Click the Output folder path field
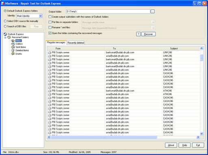 click(108, 11)
